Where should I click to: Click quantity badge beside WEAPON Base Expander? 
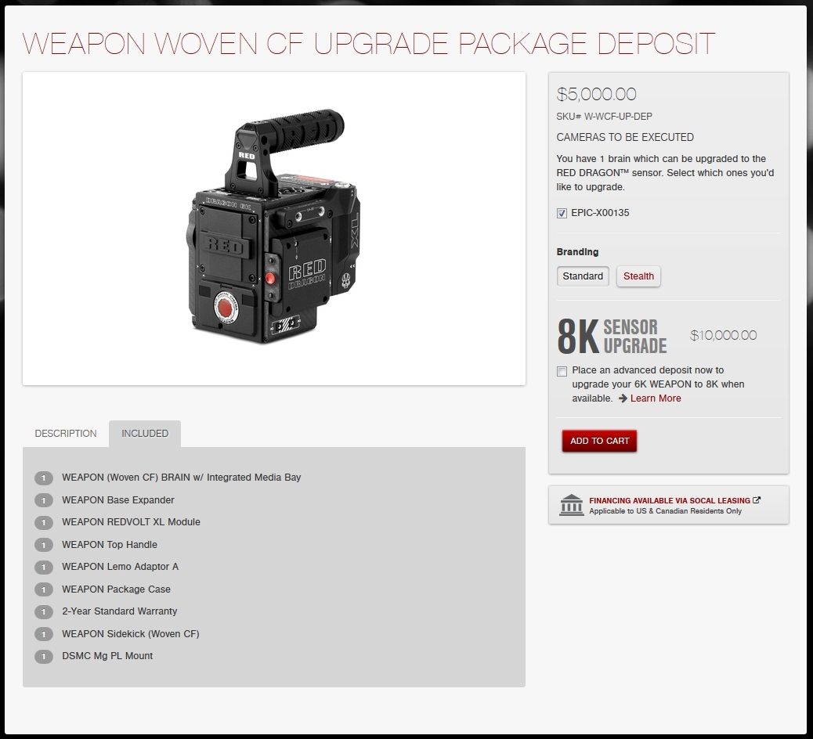(x=44, y=500)
